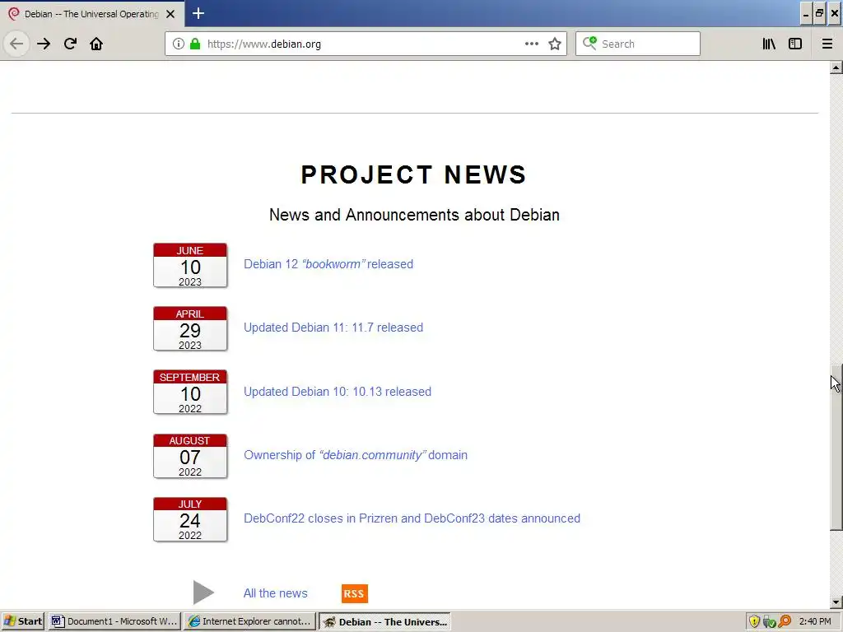Open DebConf22 closes in Prizren article
843x632 pixels.
point(412,518)
